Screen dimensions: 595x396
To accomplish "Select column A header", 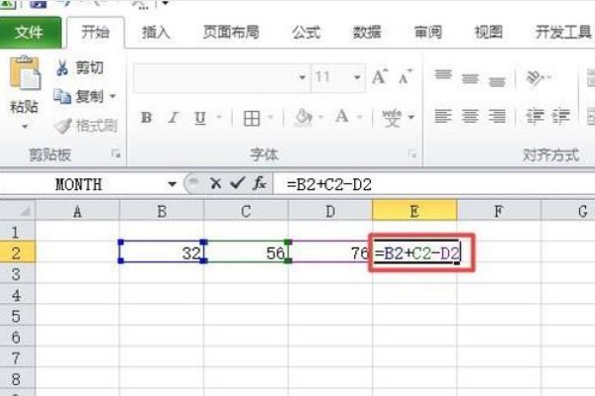I will (x=77, y=211).
